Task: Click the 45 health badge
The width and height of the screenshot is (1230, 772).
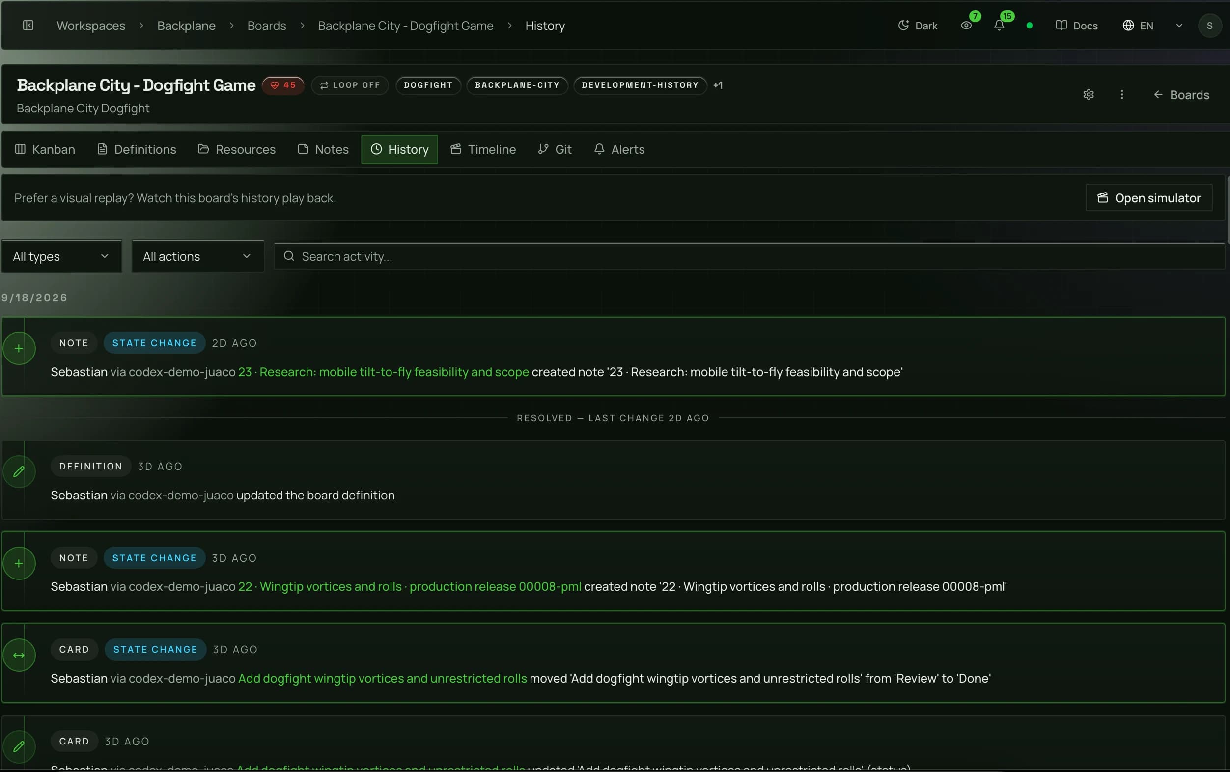Action: [x=283, y=85]
